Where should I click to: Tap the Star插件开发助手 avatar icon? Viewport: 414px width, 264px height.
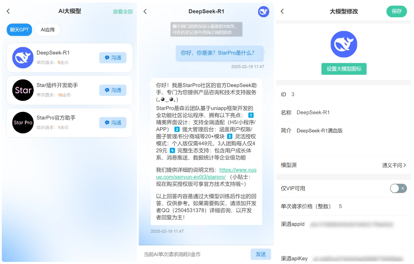23,90
